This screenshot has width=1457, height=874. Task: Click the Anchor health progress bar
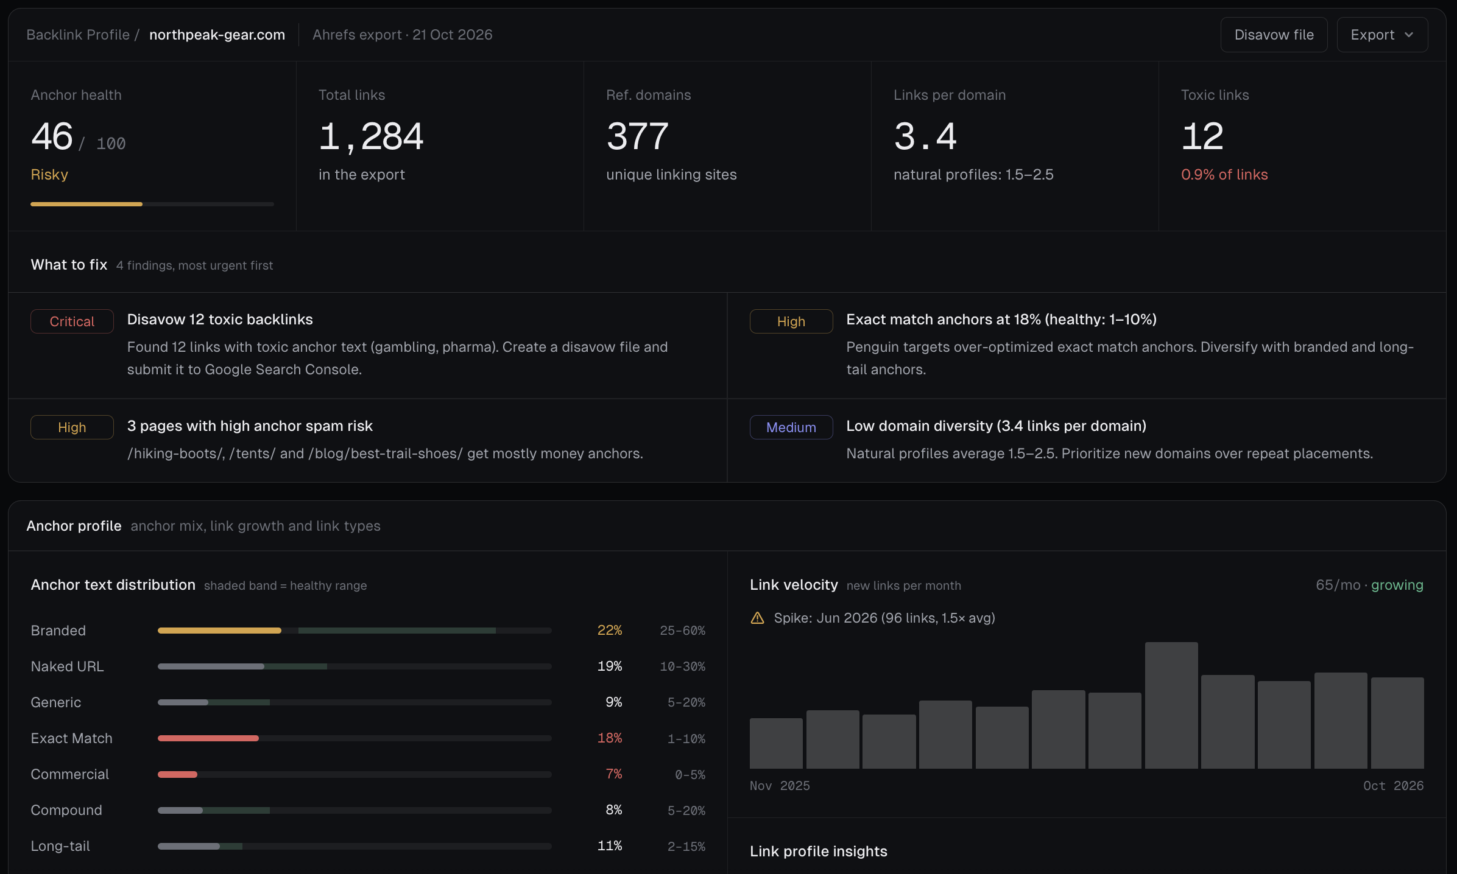[x=152, y=204]
